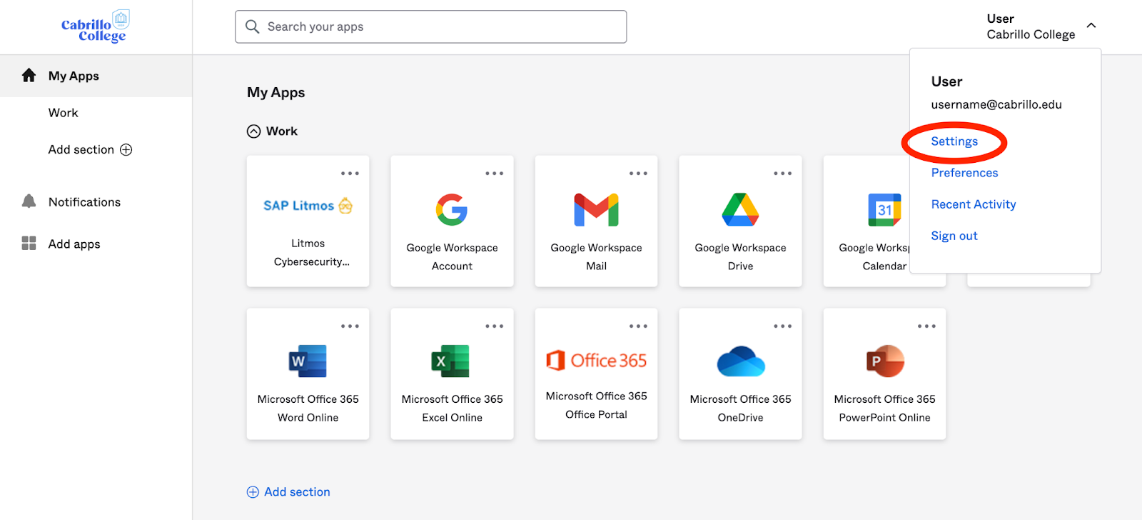This screenshot has width=1142, height=520.
Task: Open Google Workspace Mail app
Action: (596, 221)
